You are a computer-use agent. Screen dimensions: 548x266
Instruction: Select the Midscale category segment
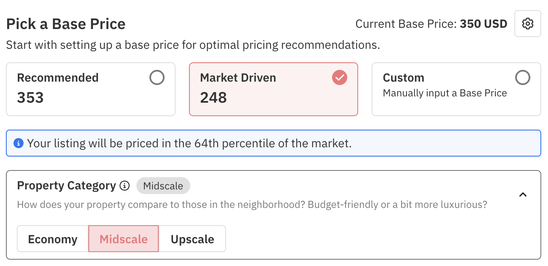coord(123,239)
